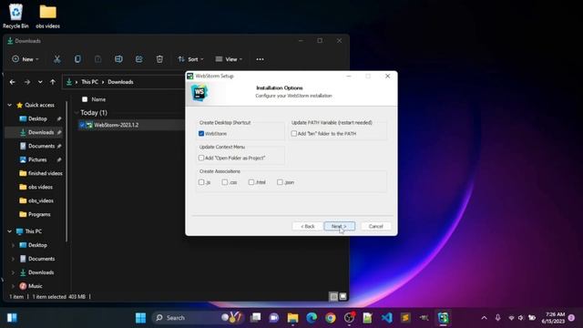This screenshot has height=328, width=583.
Task: Select the obs videos desktop folder
Action: [47, 16]
